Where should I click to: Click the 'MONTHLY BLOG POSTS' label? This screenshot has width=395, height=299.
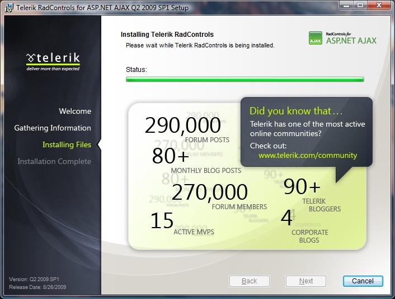(206, 170)
